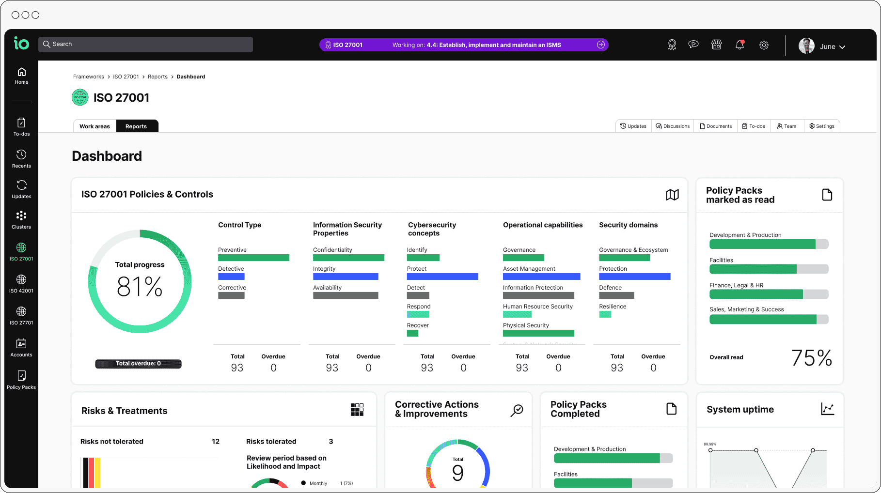Click June's profile avatar
881x493 pixels.
click(x=806, y=46)
